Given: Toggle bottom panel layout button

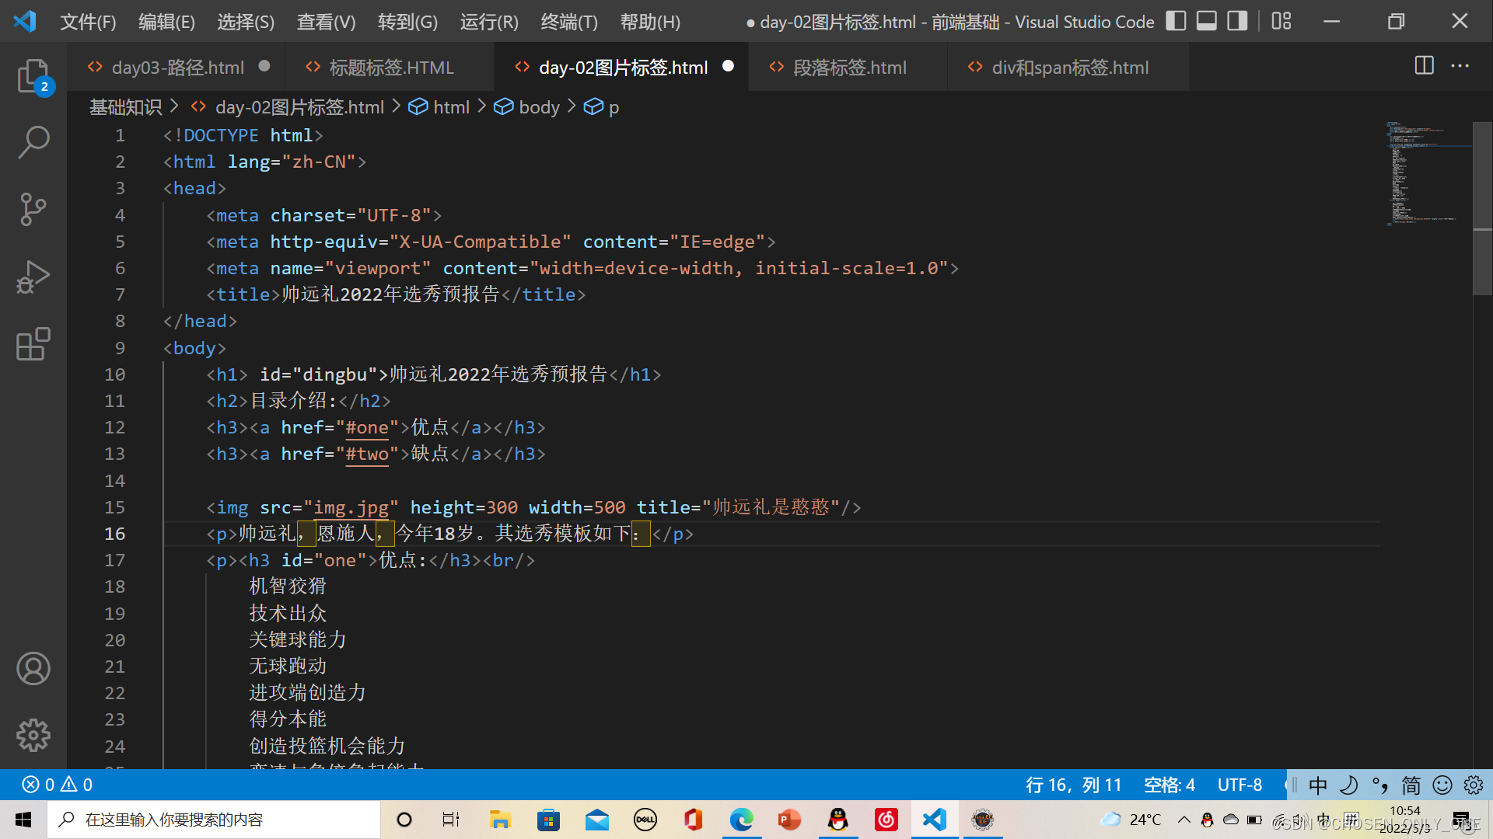Looking at the screenshot, I should 1206,21.
